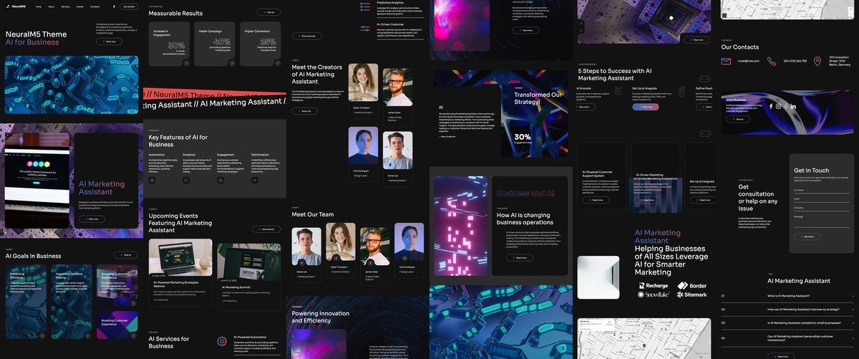Expand 'What is AI Marketing Assistant?' question
This screenshot has height=359, width=859.
(787, 296)
